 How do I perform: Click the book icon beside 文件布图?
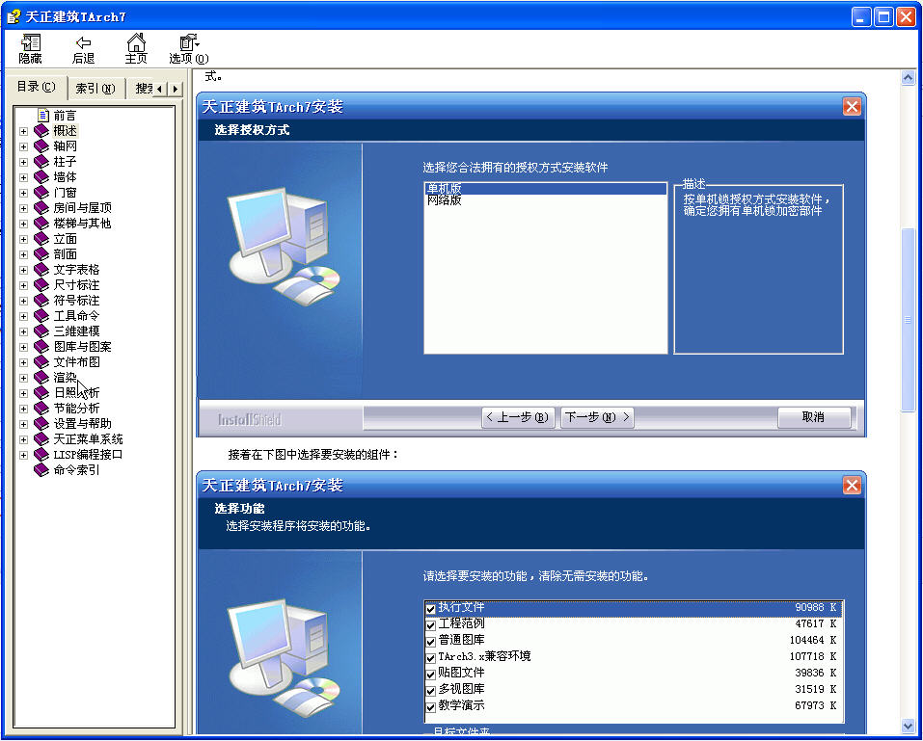coord(41,361)
